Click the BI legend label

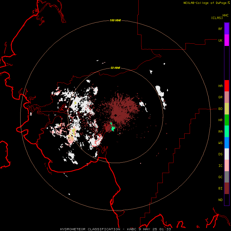[x=220, y=188]
